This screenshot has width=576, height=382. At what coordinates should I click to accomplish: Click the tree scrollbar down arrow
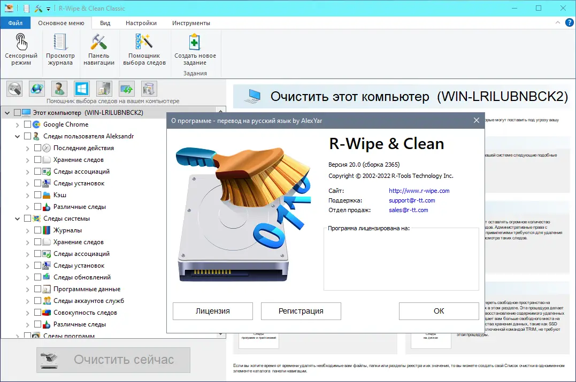tap(220, 334)
